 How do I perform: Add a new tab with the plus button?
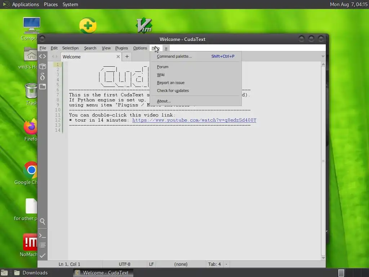(127, 57)
